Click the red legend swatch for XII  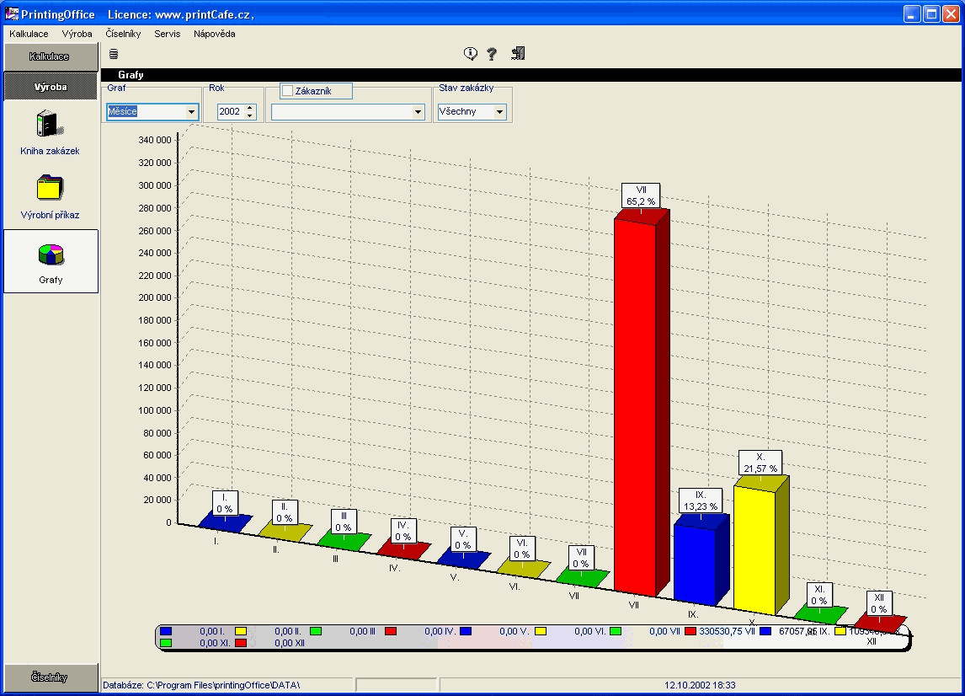241,643
